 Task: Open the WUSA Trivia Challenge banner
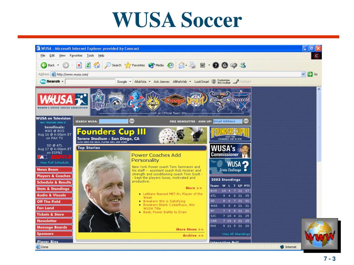pos(230,166)
